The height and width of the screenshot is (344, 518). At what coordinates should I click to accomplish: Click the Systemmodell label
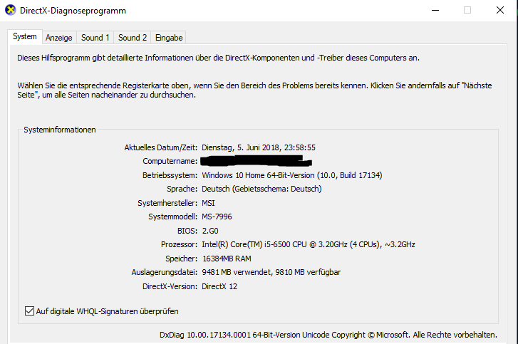(x=172, y=217)
